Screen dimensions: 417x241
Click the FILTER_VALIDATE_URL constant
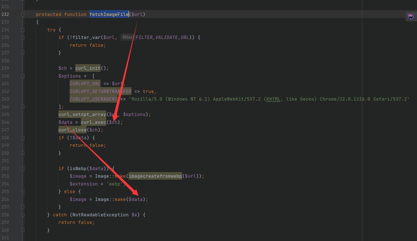tap(162, 37)
